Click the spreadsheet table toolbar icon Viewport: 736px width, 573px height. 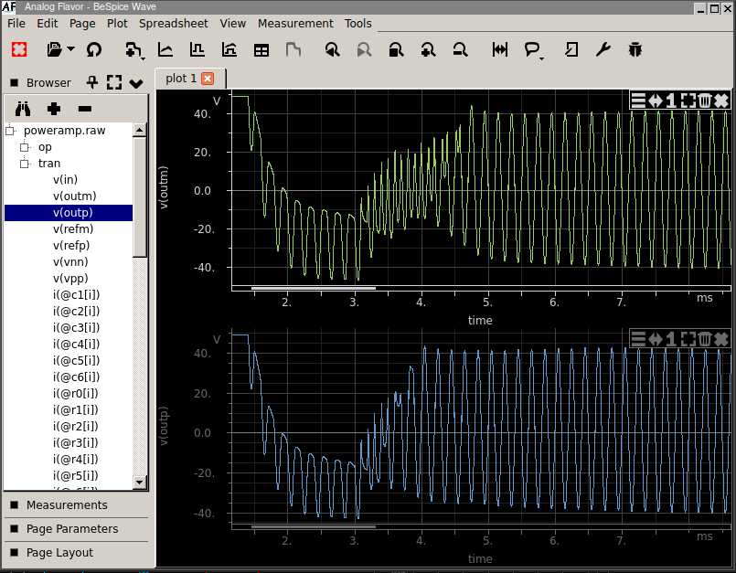(261, 49)
